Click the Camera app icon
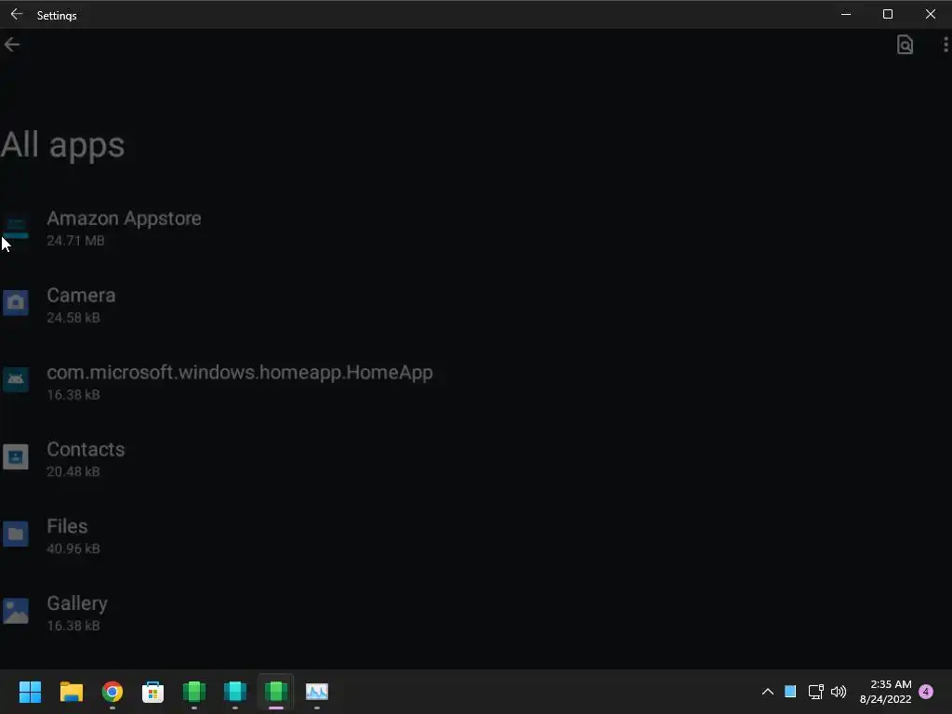The width and height of the screenshot is (952, 714). 16,302
